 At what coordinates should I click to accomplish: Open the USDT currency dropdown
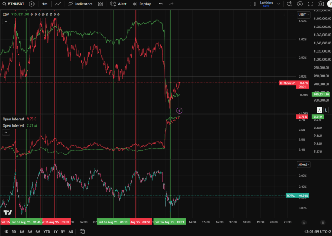click(304, 15)
